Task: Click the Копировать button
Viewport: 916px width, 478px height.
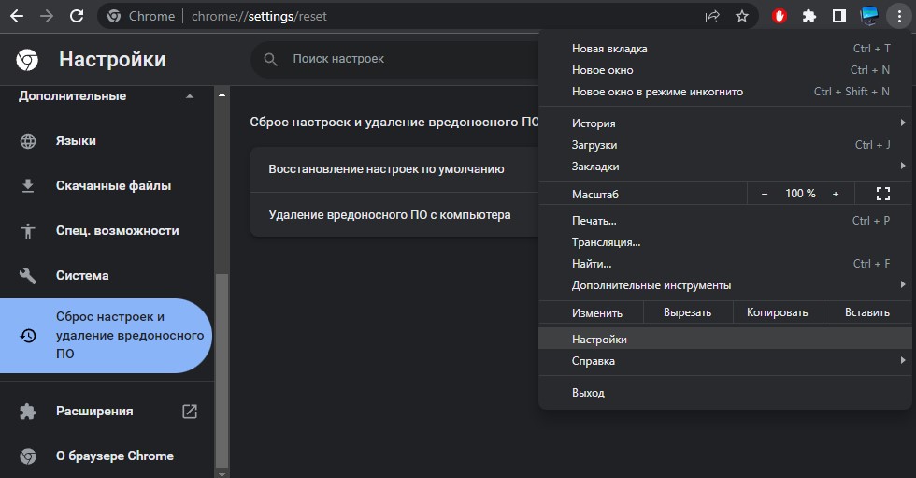Action: click(778, 312)
